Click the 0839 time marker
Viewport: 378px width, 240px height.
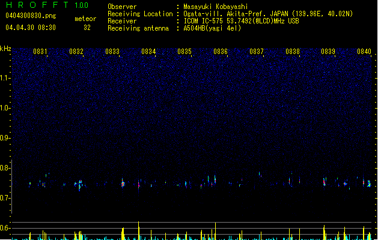point(328,52)
